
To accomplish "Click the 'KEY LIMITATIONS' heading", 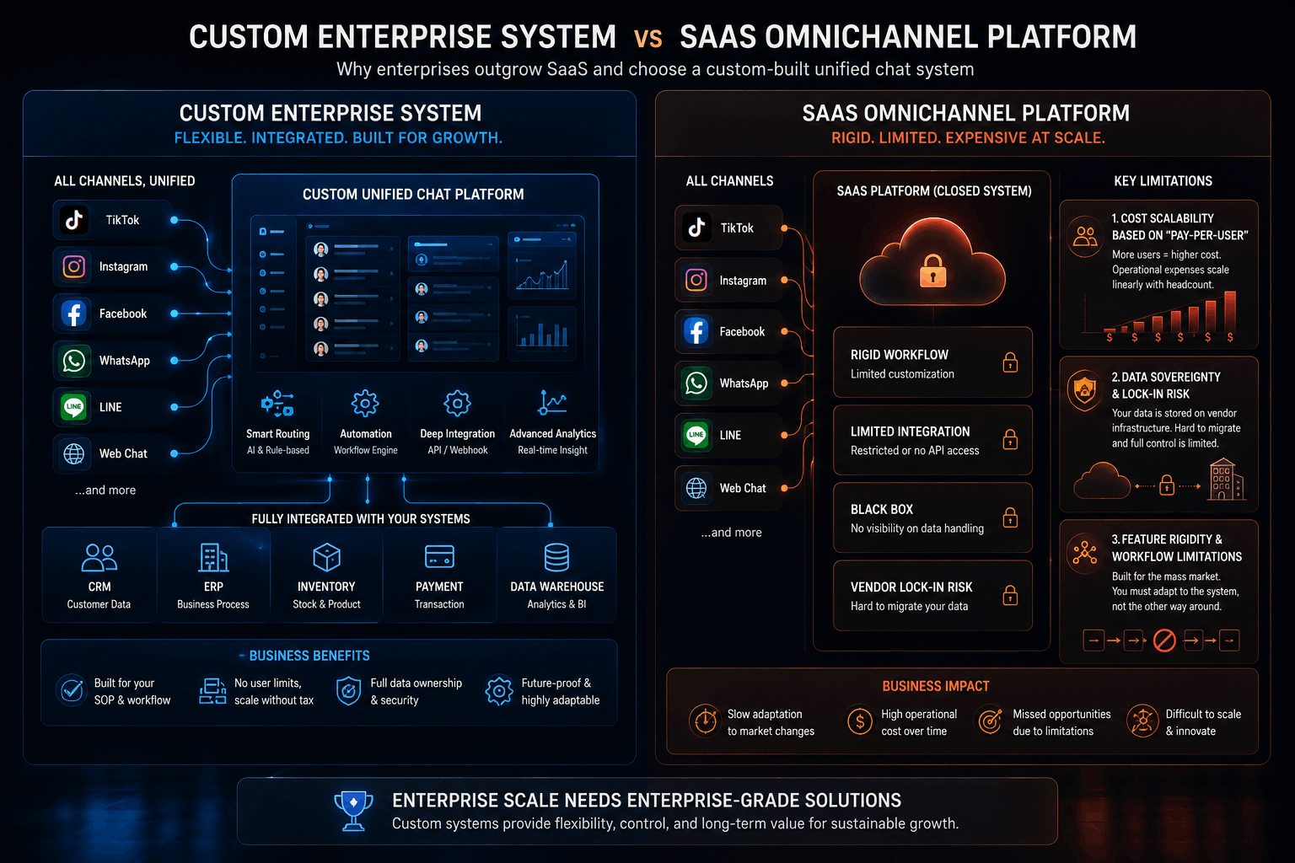I will pos(1163,181).
